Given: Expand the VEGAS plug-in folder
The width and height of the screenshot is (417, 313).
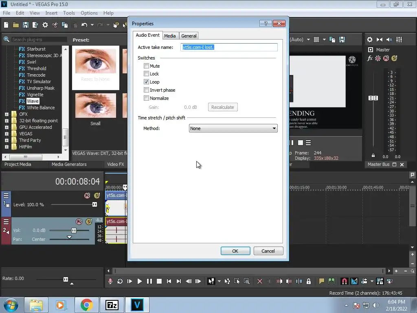Looking at the screenshot, I should (7, 134).
